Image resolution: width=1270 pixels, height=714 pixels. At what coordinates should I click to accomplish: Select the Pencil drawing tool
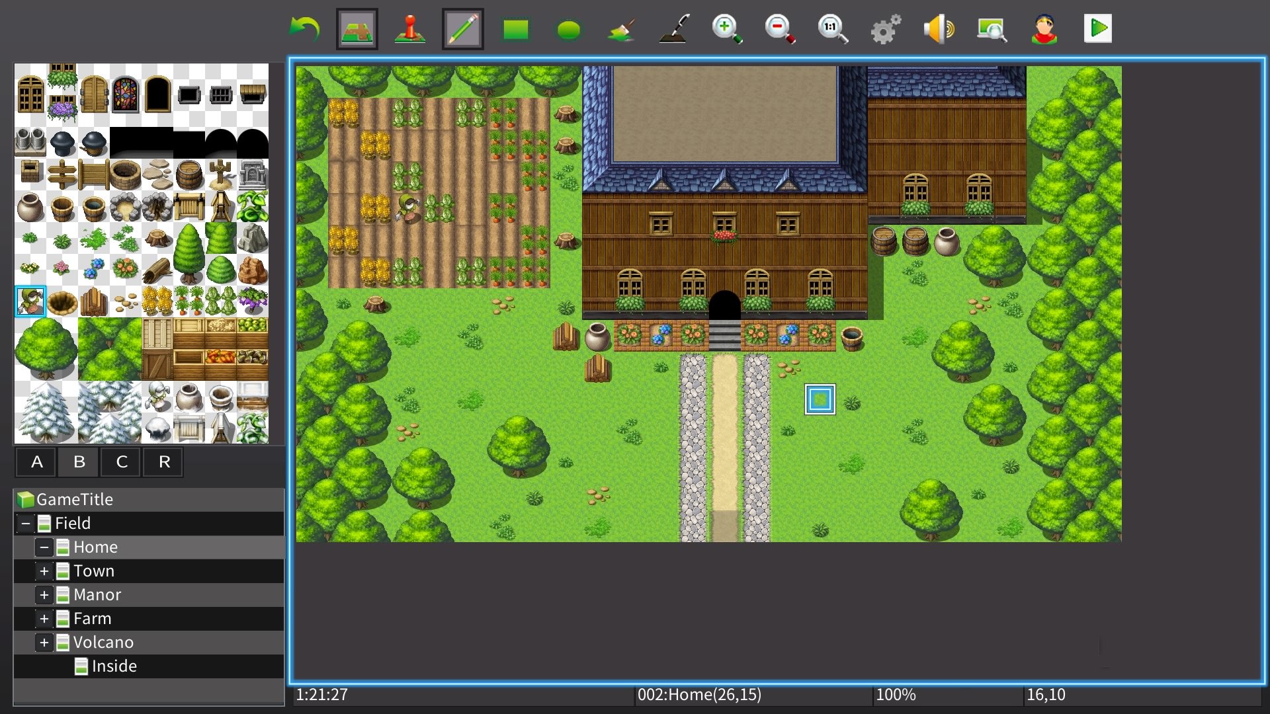tap(462, 28)
